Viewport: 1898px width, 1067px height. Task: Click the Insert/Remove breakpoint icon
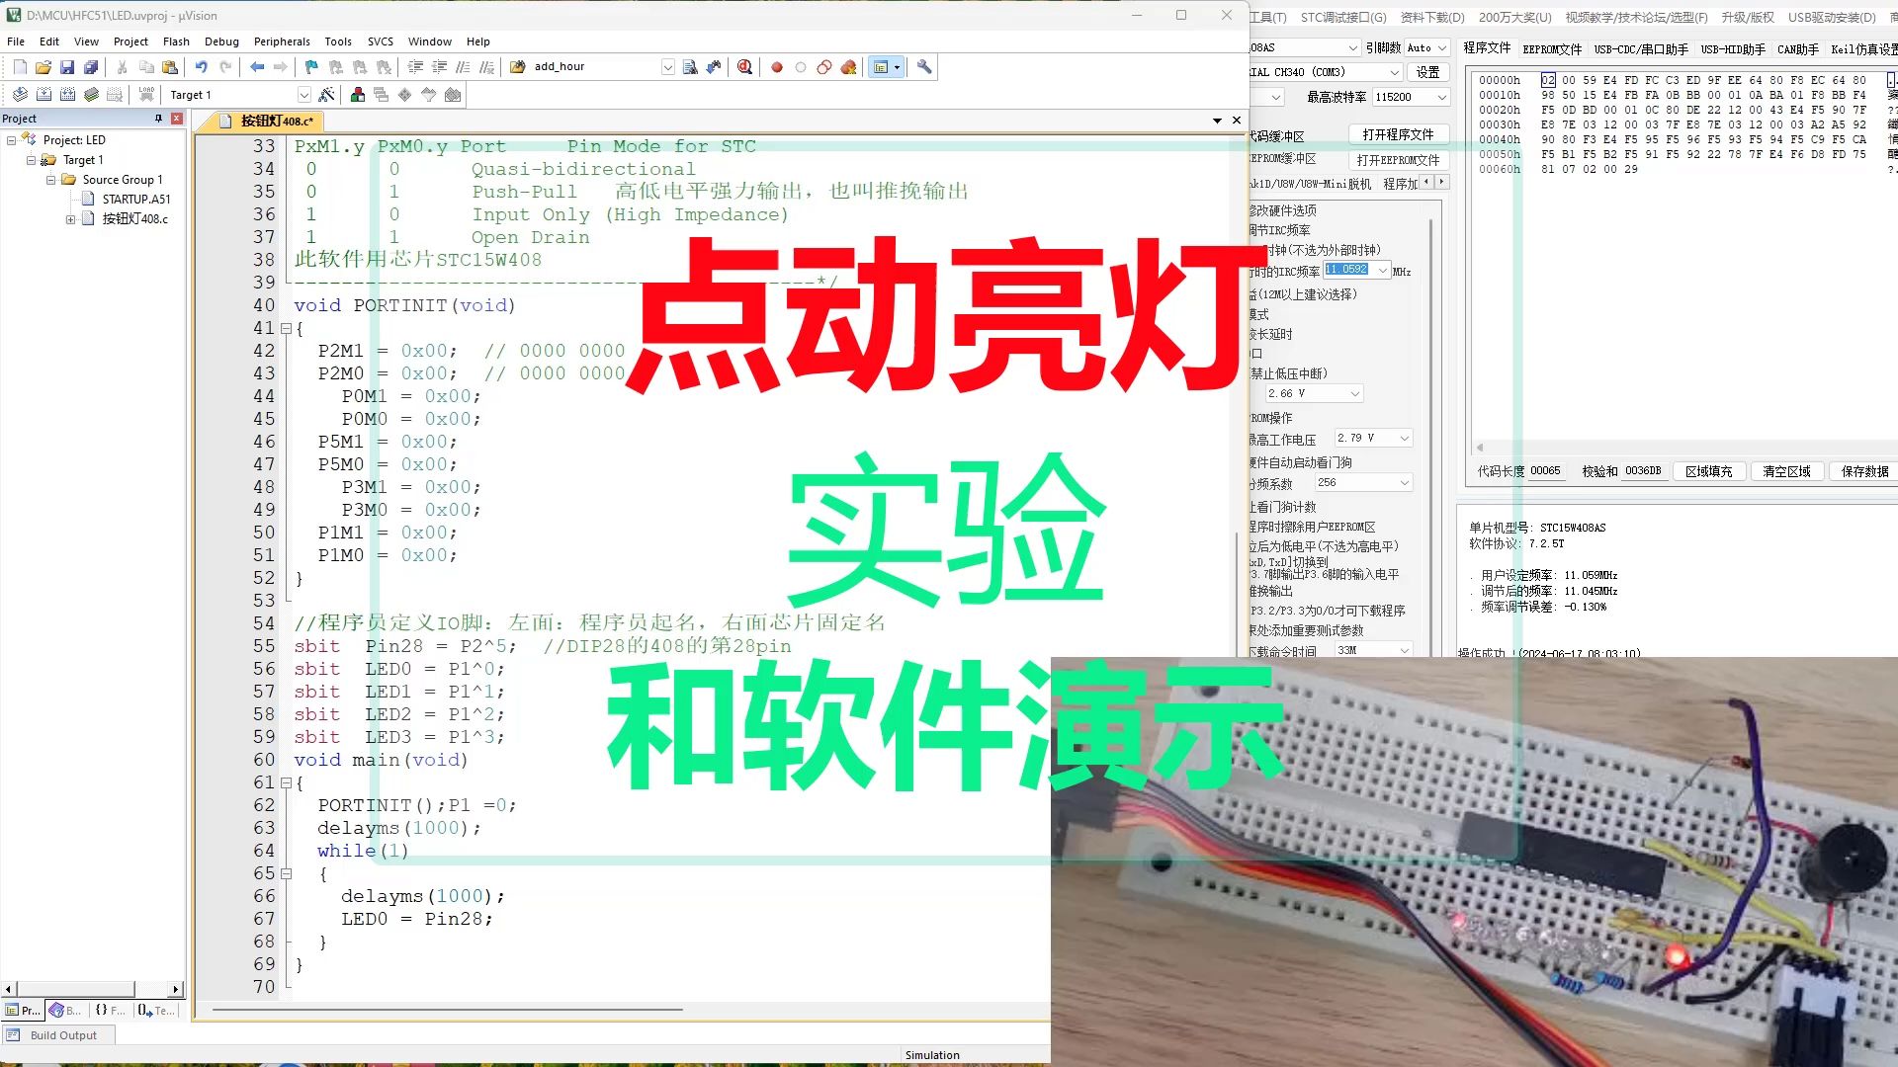coord(777,66)
